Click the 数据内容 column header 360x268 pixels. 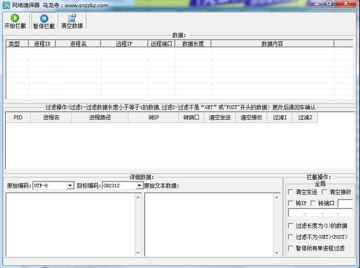click(273, 44)
